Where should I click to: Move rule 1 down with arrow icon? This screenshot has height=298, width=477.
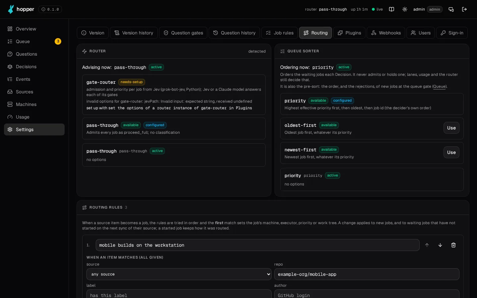(x=440, y=245)
